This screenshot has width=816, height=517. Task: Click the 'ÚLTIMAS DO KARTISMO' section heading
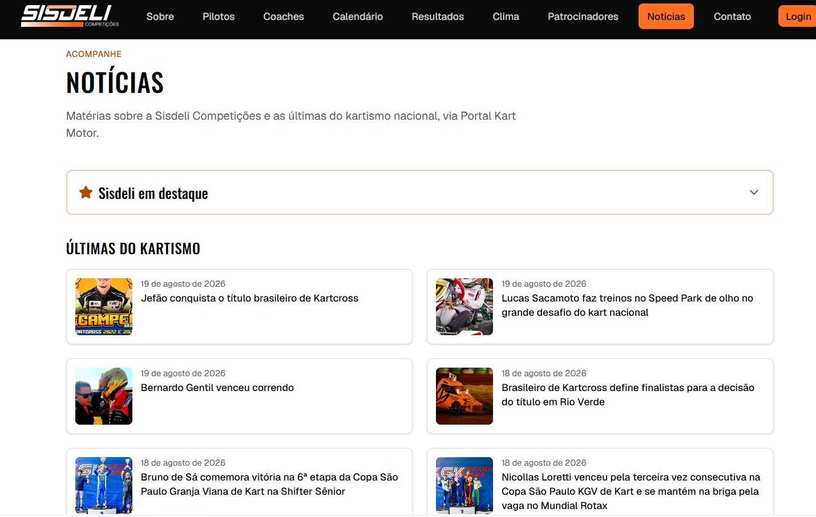click(x=133, y=249)
